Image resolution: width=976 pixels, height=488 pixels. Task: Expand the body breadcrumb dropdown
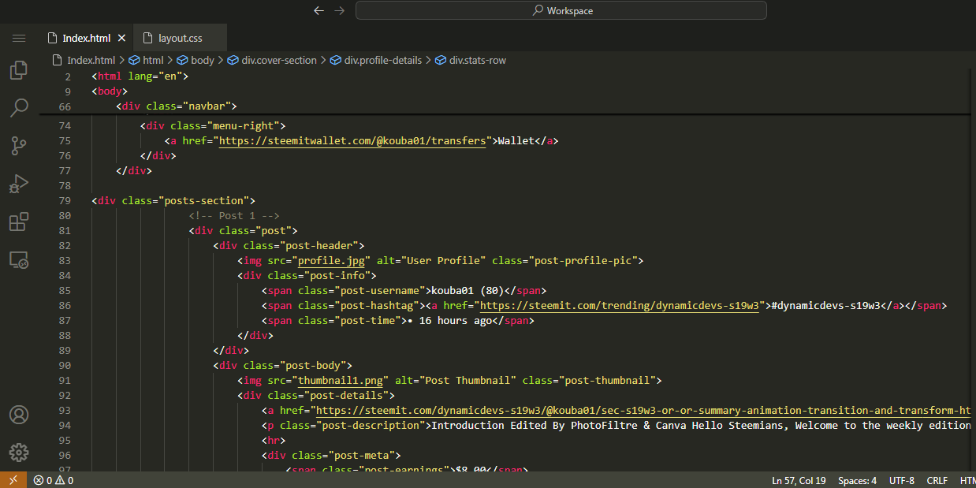(x=202, y=60)
